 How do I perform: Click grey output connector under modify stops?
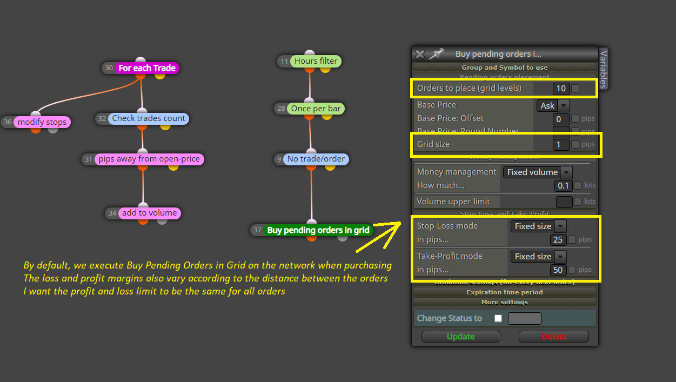click(53, 130)
